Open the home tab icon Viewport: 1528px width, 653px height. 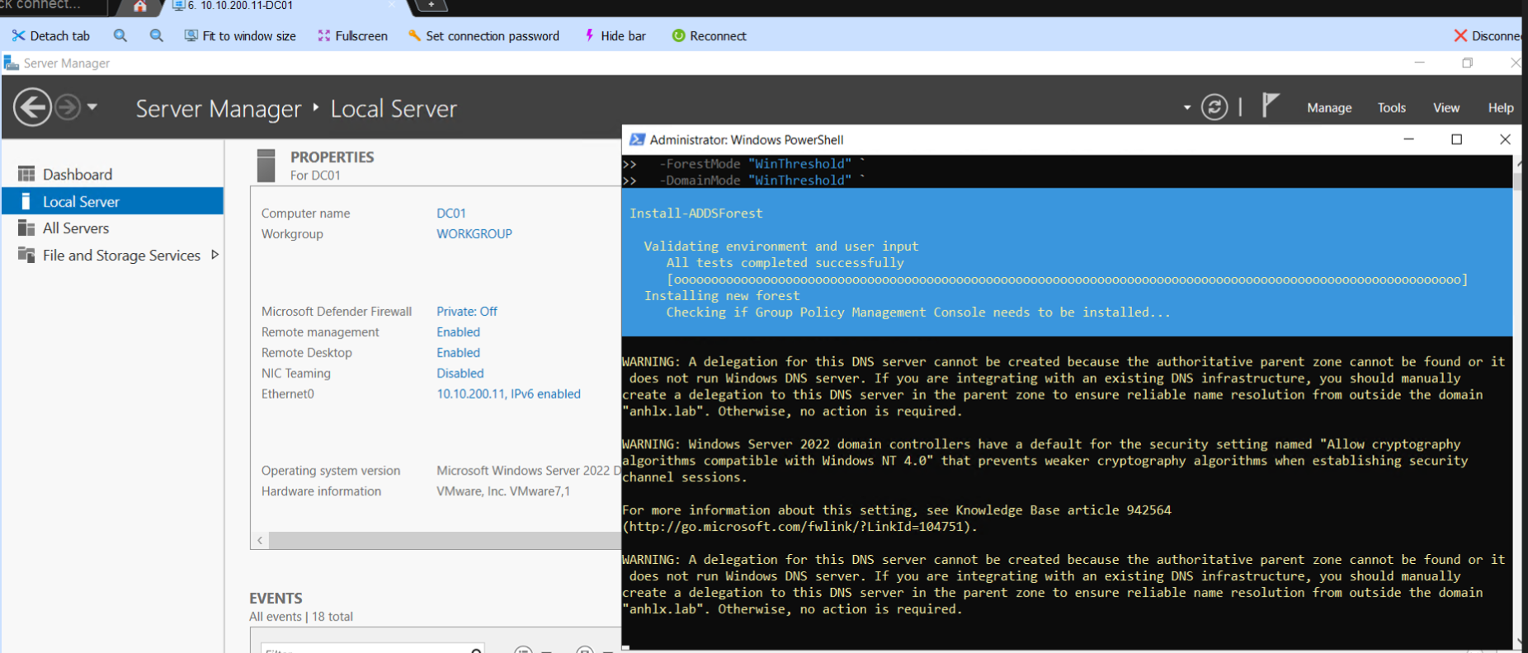pos(140,7)
